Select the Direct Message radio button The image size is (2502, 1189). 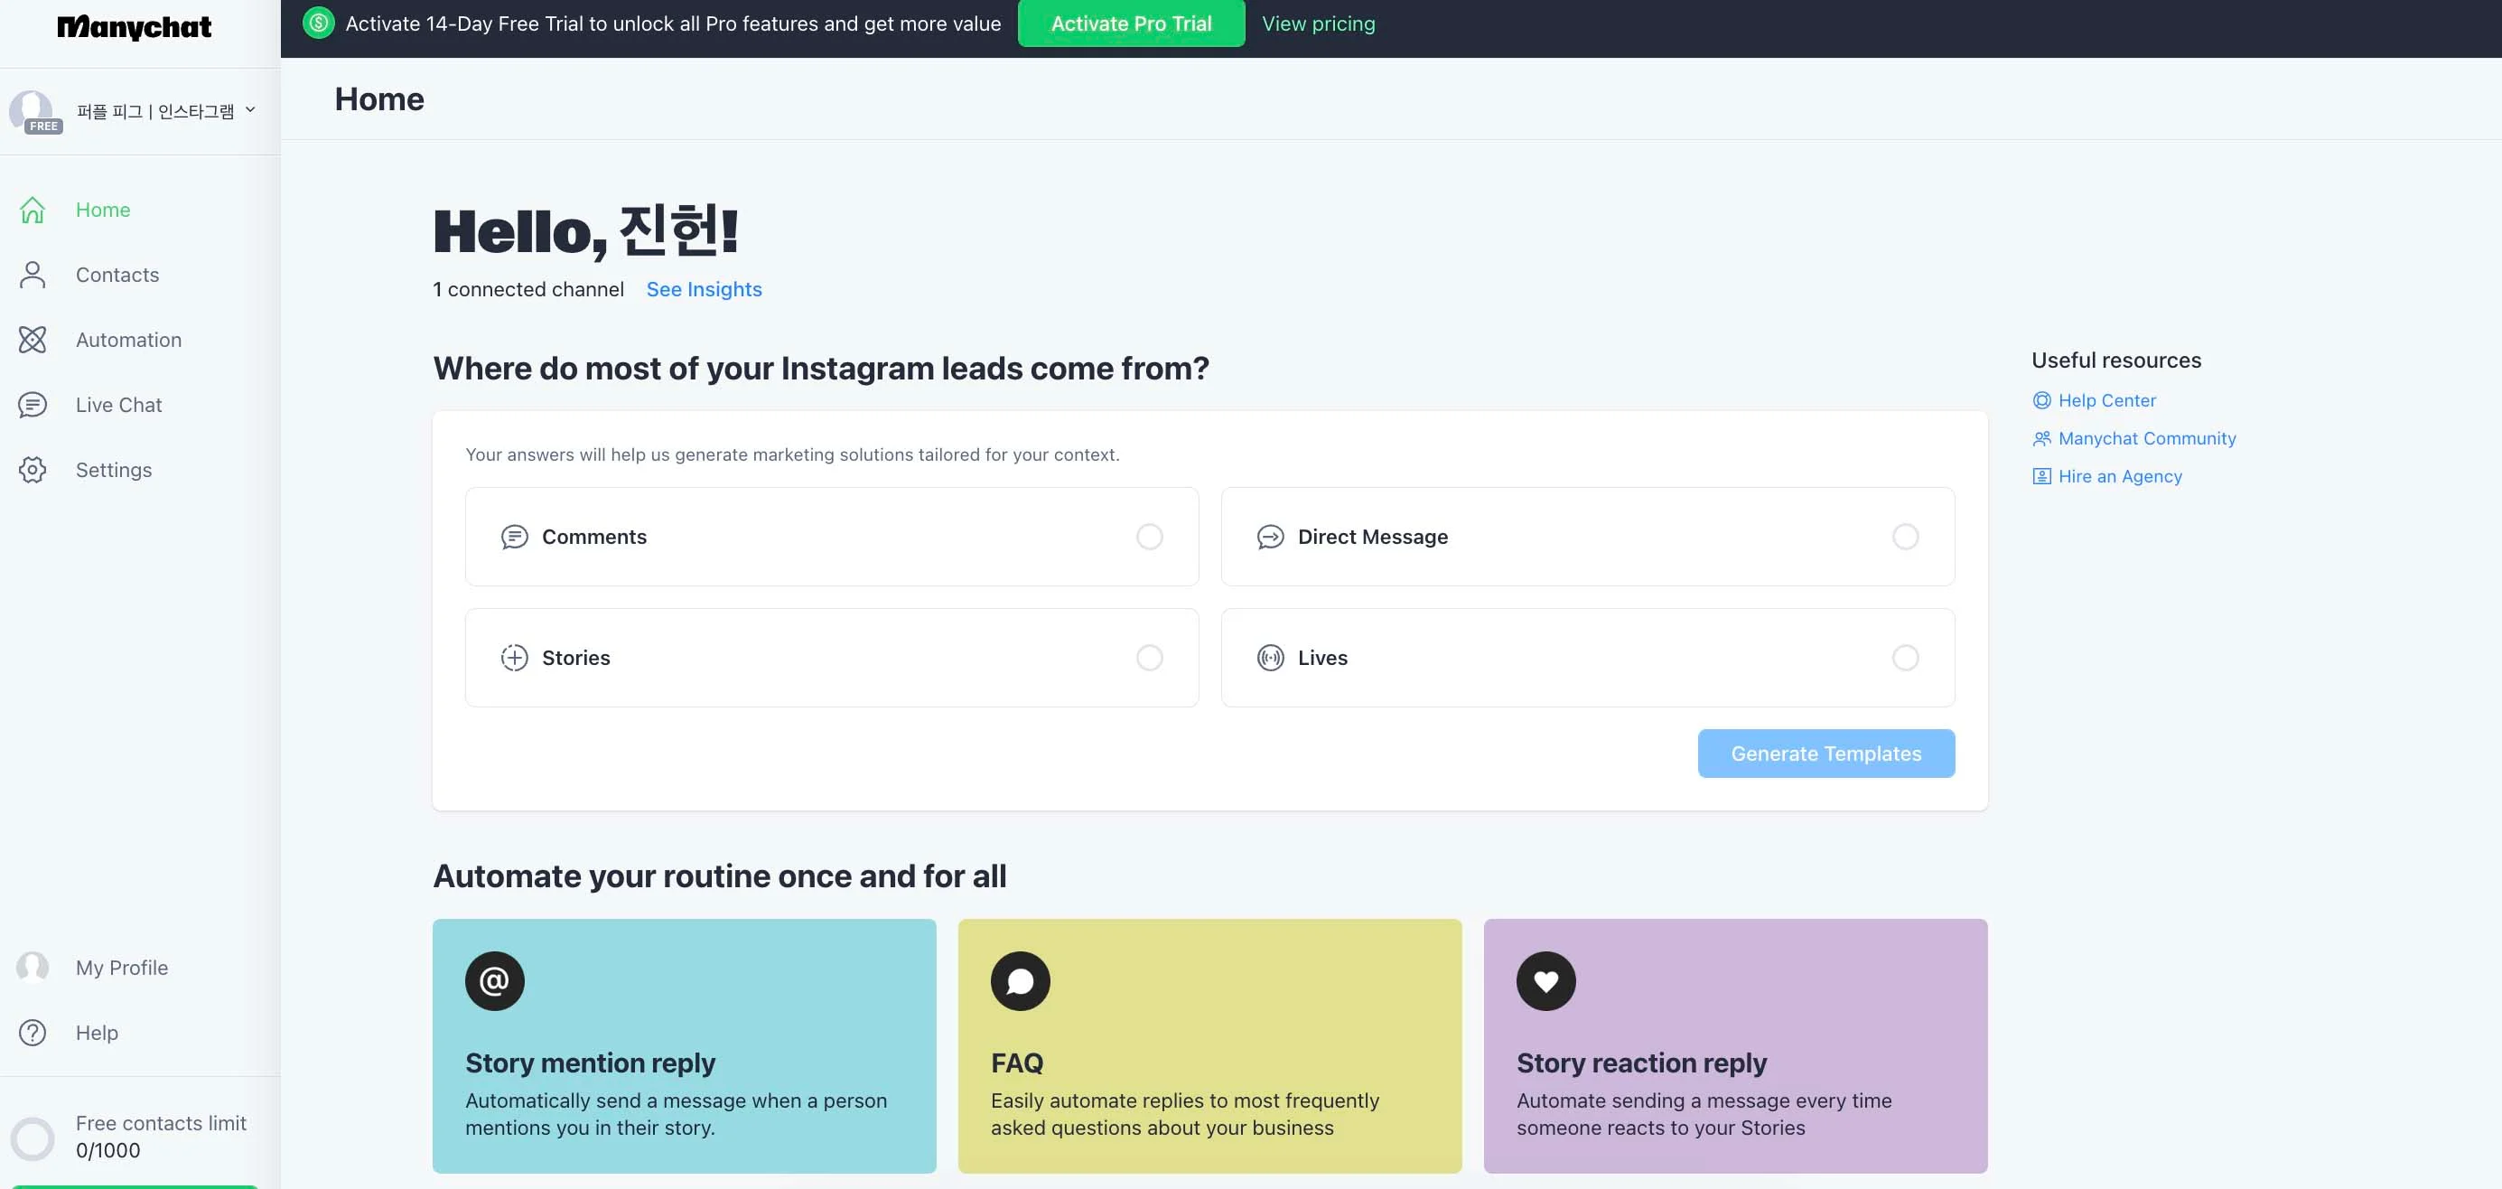(1906, 538)
